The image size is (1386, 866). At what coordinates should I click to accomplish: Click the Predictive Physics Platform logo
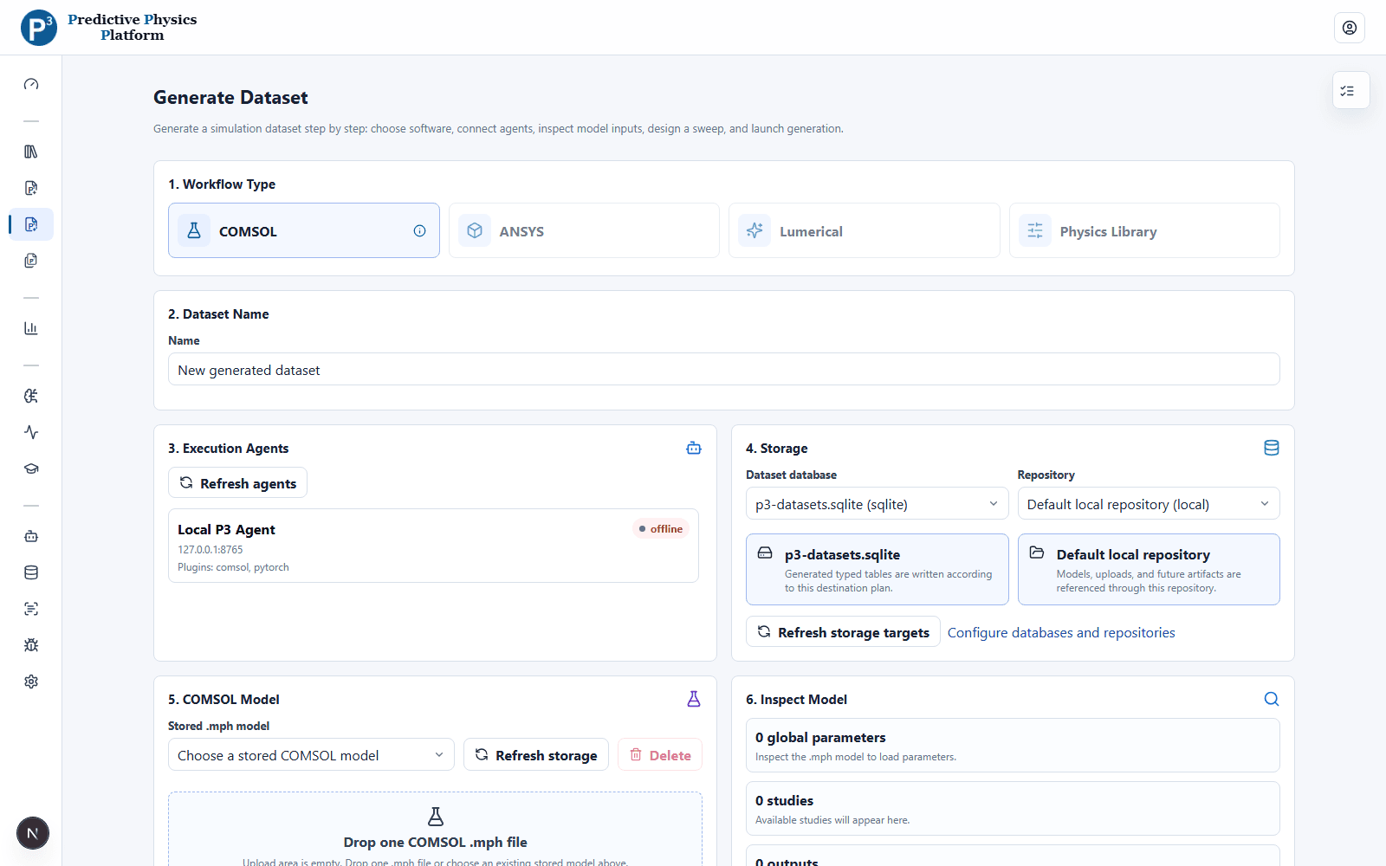click(x=109, y=28)
